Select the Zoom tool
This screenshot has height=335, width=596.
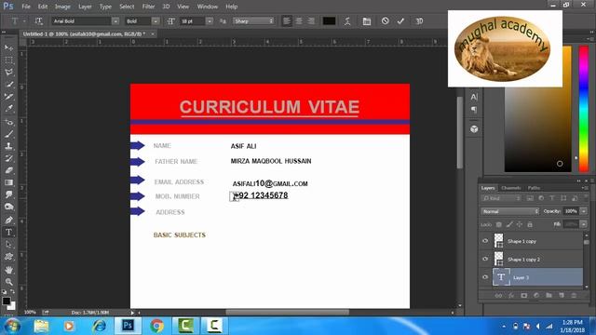coord(8,281)
